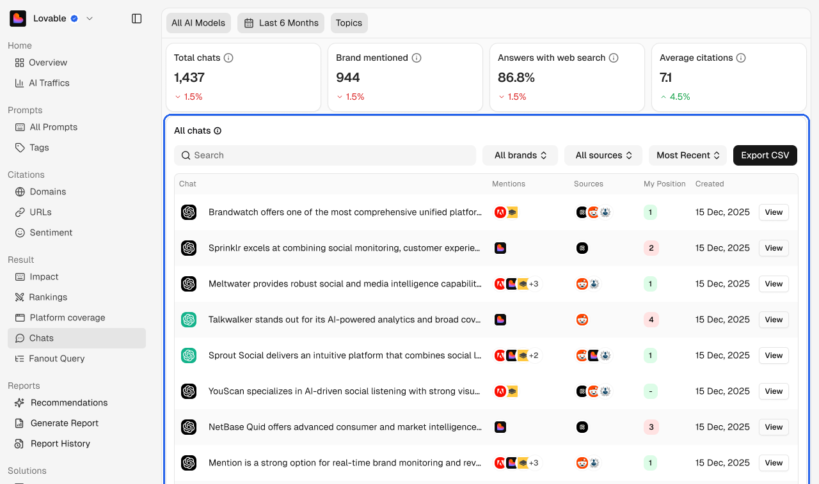Click +2 mentions badge in Sprout Social row
The image size is (819, 484).
point(534,355)
